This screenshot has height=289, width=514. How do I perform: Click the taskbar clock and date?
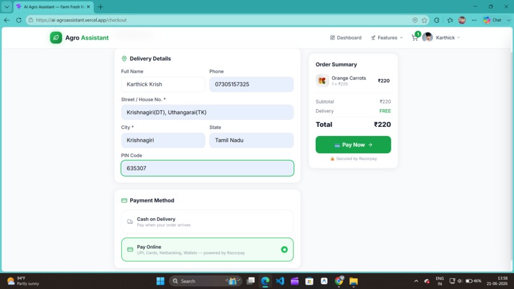click(497, 281)
